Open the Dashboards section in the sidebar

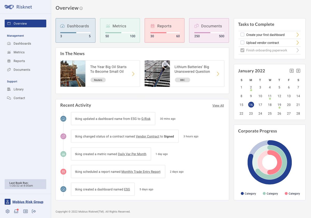click(x=21, y=43)
